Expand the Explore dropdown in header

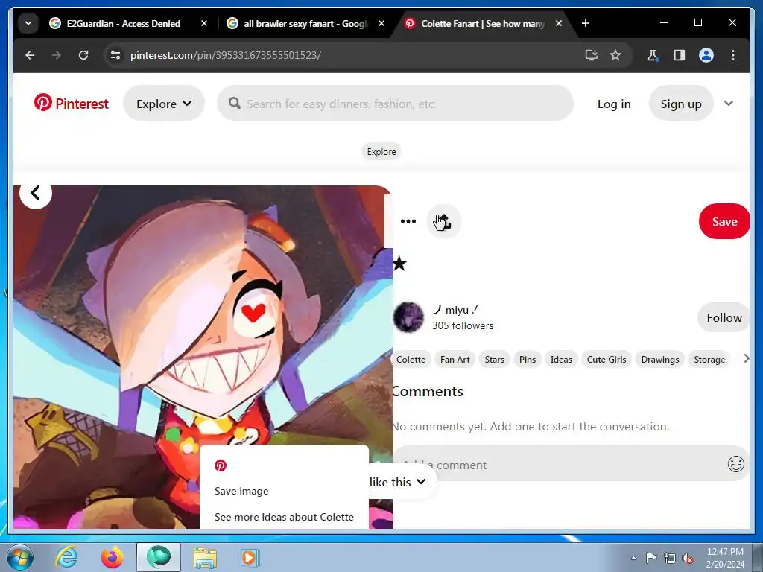click(163, 103)
